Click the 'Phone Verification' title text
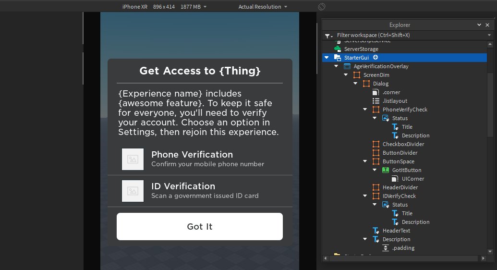The height and width of the screenshot is (270, 497). click(x=192, y=155)
